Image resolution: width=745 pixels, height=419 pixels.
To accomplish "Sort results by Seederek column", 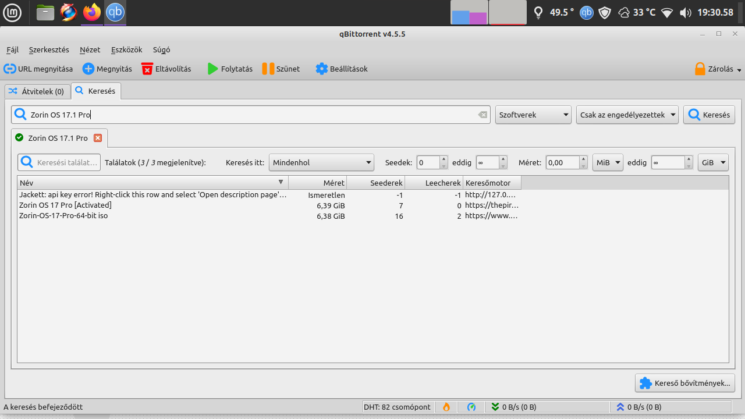I will coord(375,183).
